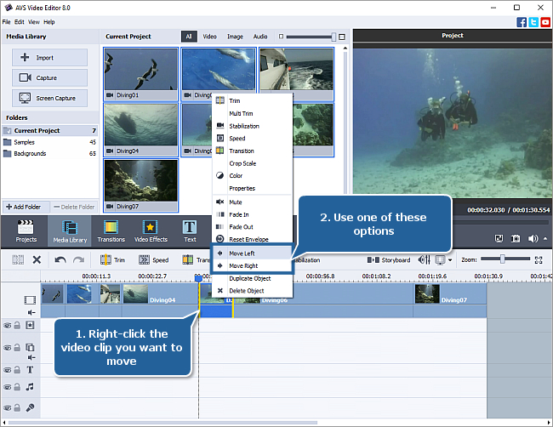Toggle visibility of the video effects track
Image resolution: width=553 pixels, height=427 pixels.
coord(7,326)
